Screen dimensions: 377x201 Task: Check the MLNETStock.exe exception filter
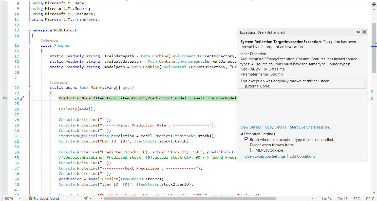(252, 150)
